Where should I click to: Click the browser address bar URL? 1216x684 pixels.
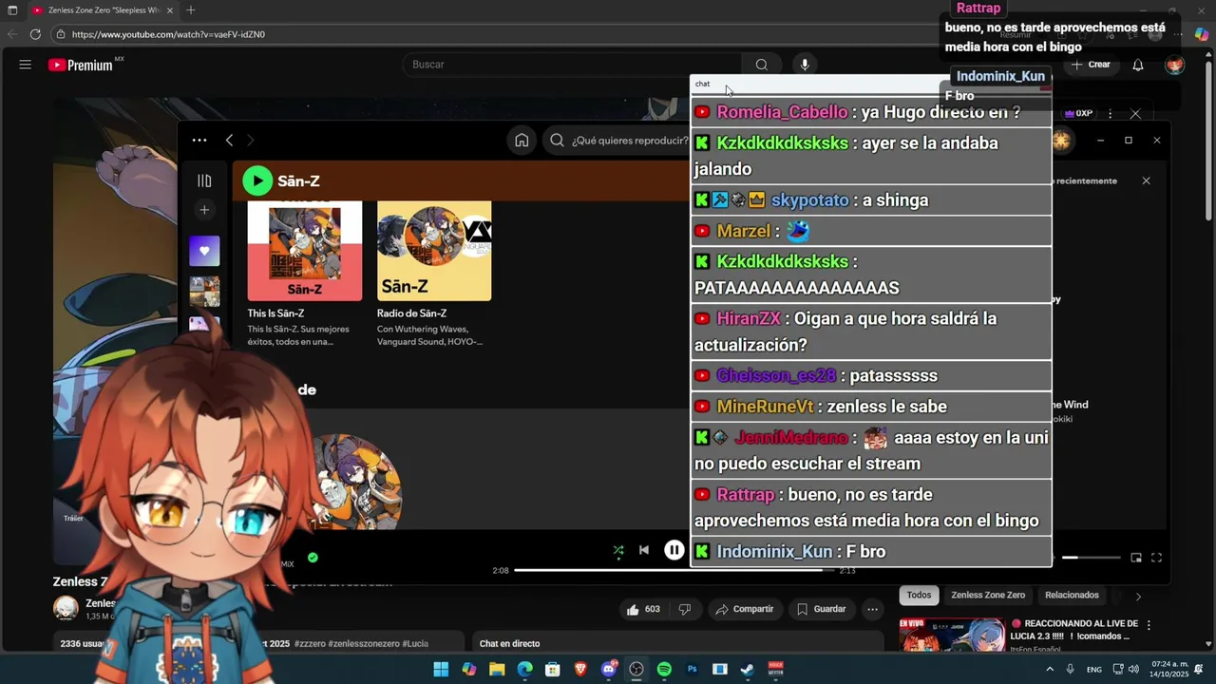pyautogui.click(x=168, y=34)
